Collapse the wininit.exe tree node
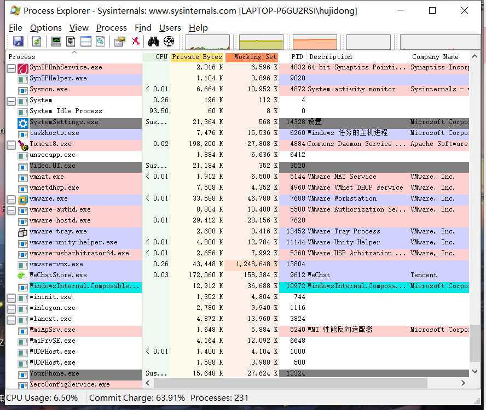Screen dimensions: 486x410 click(11, 298)
